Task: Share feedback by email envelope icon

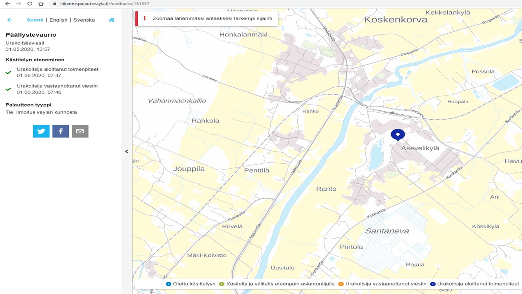Action: (80, 131)
